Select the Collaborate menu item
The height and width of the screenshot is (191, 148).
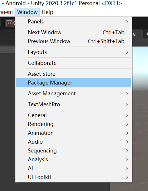point(73,63)
